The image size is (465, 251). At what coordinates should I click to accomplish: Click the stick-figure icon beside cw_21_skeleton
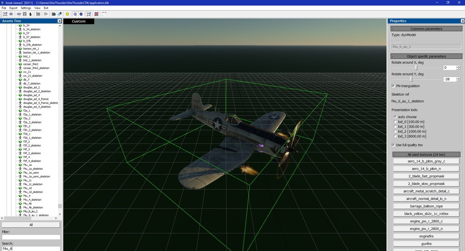[x=20, y=76]
